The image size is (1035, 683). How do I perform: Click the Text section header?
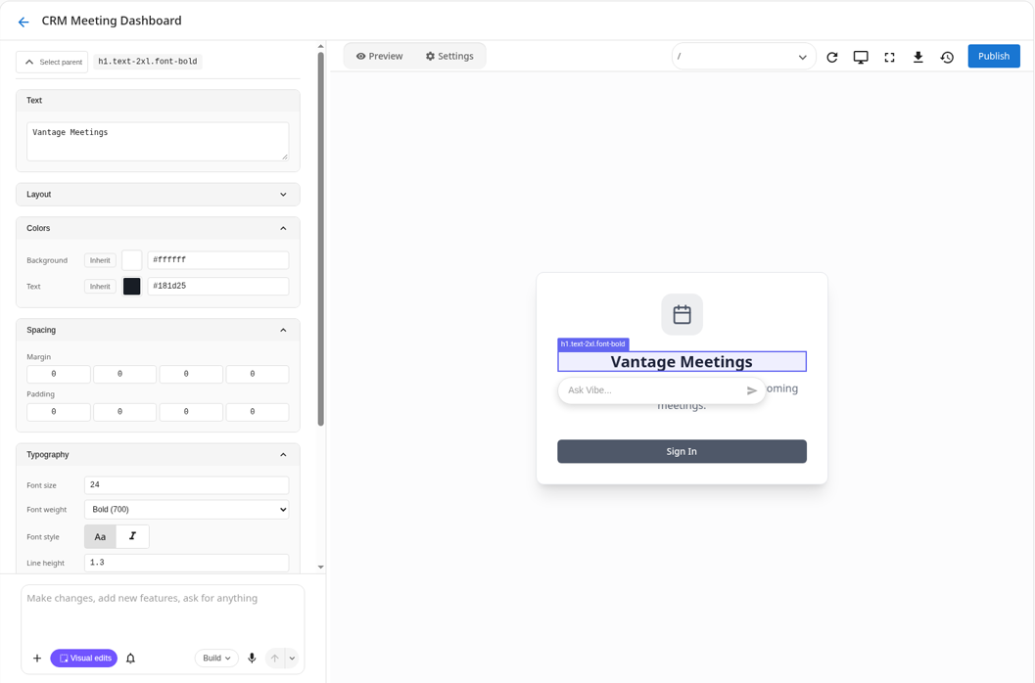click(158, 101)
